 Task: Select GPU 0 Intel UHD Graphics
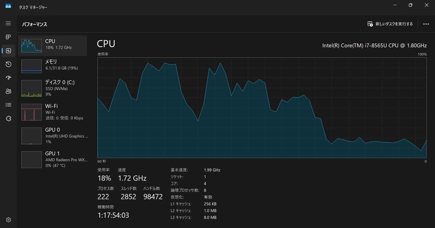click(53, 136)
